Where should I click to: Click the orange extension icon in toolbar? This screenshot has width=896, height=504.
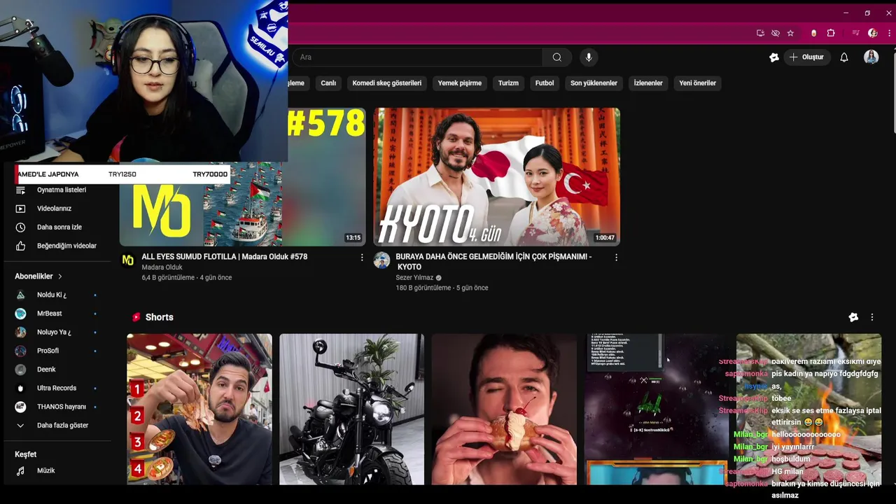[x=813, y=33]
